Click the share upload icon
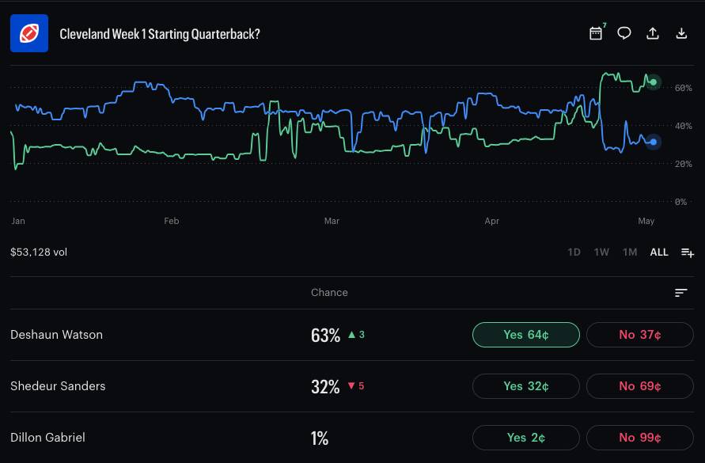 point(653,33)
